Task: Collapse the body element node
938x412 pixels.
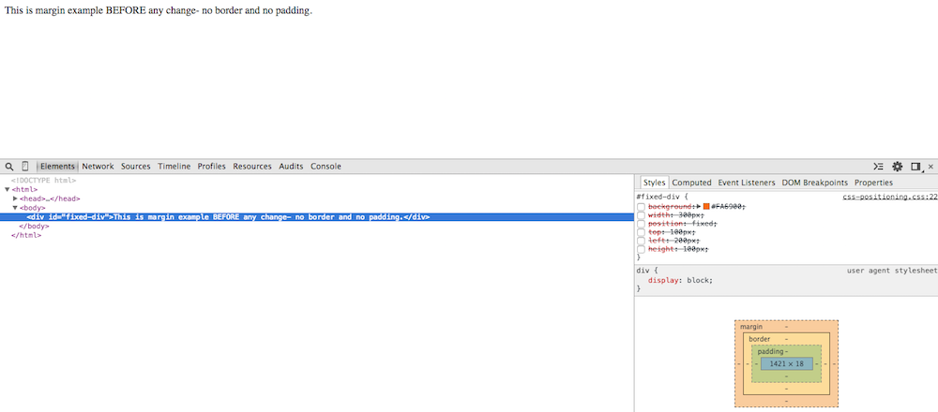Action: 15,208
